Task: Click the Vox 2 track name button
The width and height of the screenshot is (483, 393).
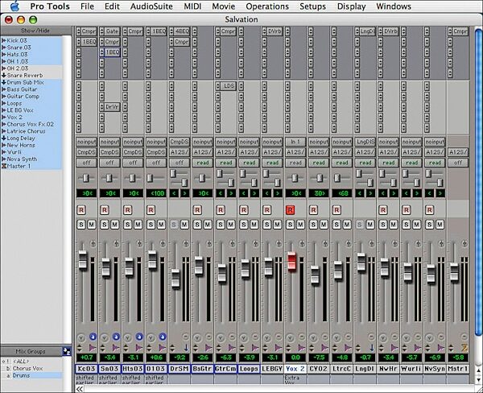Action: [x=295, y=369]
